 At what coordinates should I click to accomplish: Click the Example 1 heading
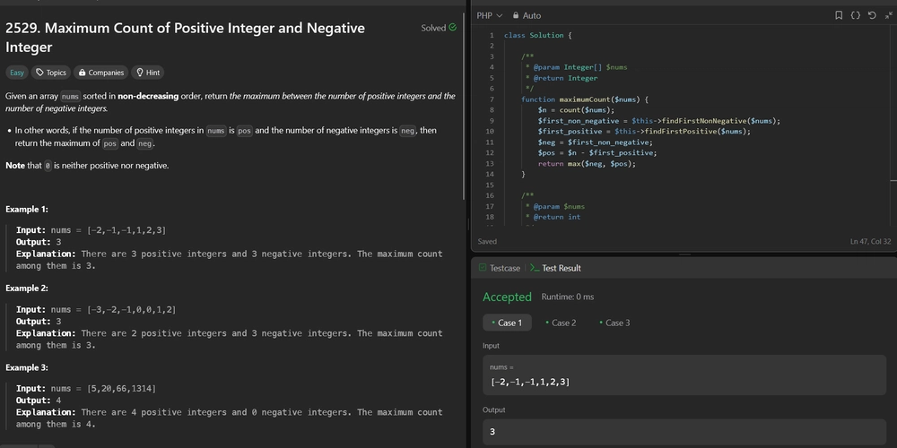(27, 209)
